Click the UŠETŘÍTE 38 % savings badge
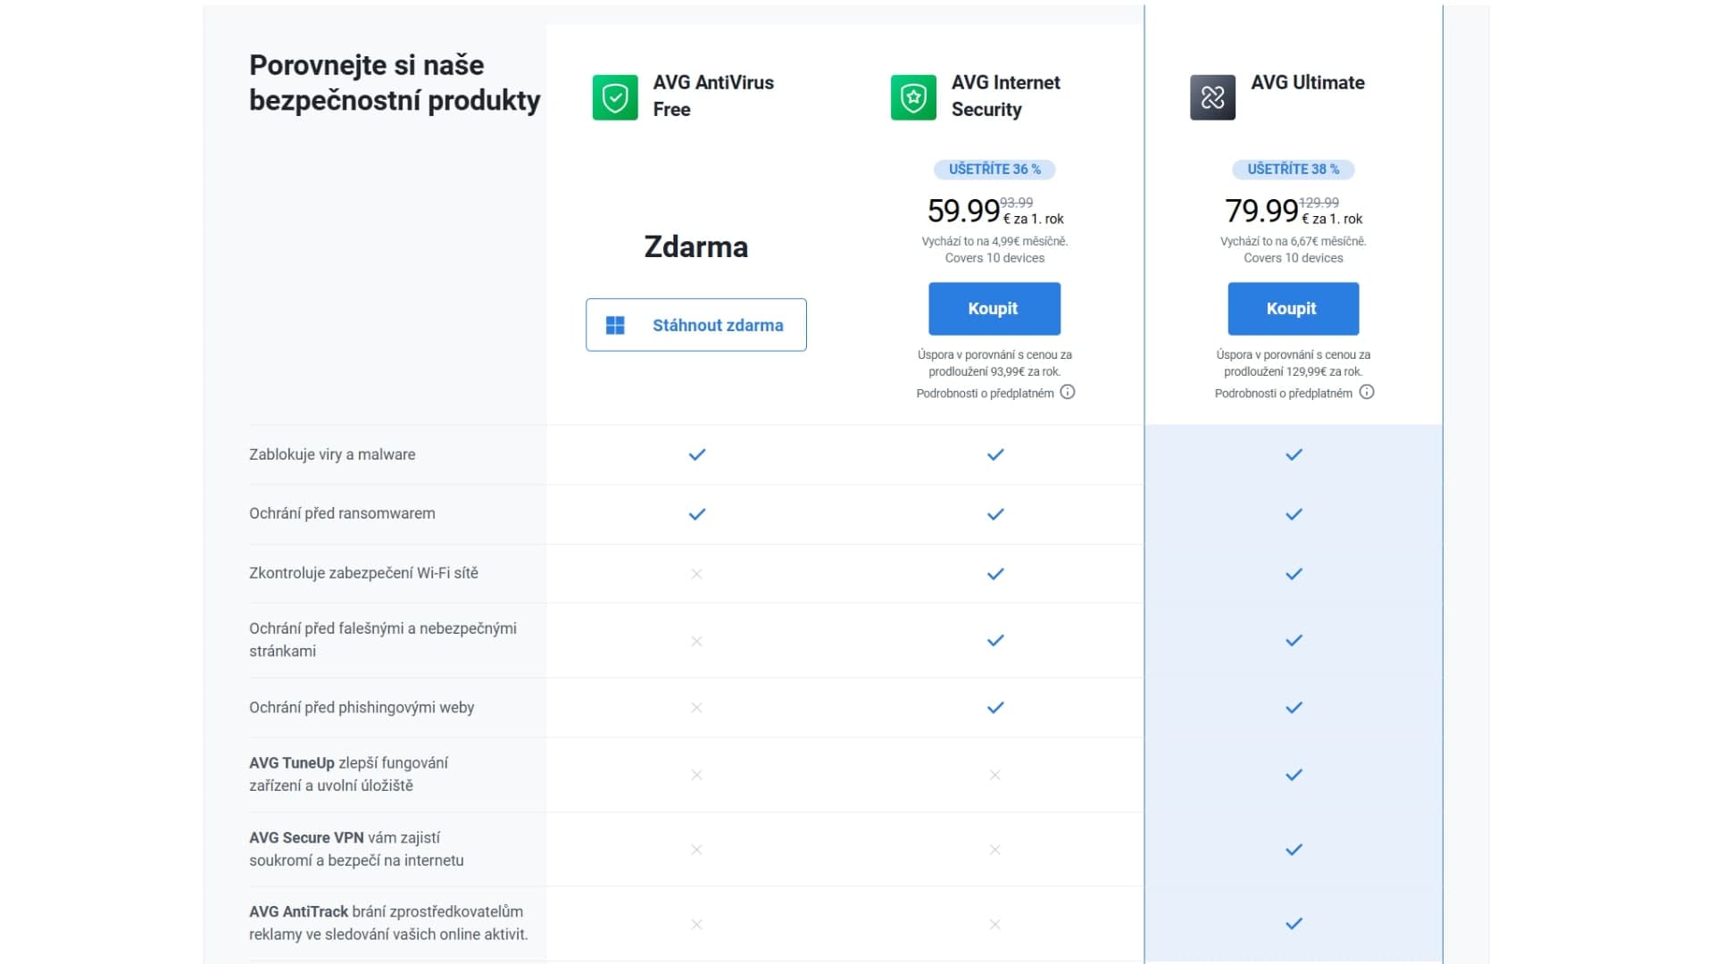 (x=1293, y=170)
